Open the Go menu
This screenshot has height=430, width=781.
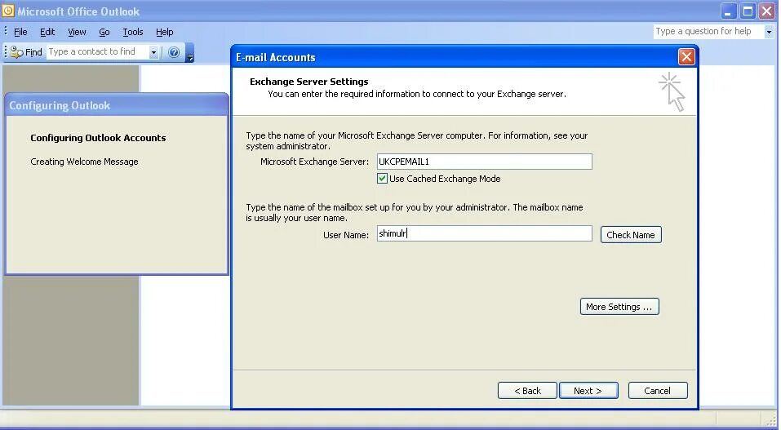pos(104,32)
